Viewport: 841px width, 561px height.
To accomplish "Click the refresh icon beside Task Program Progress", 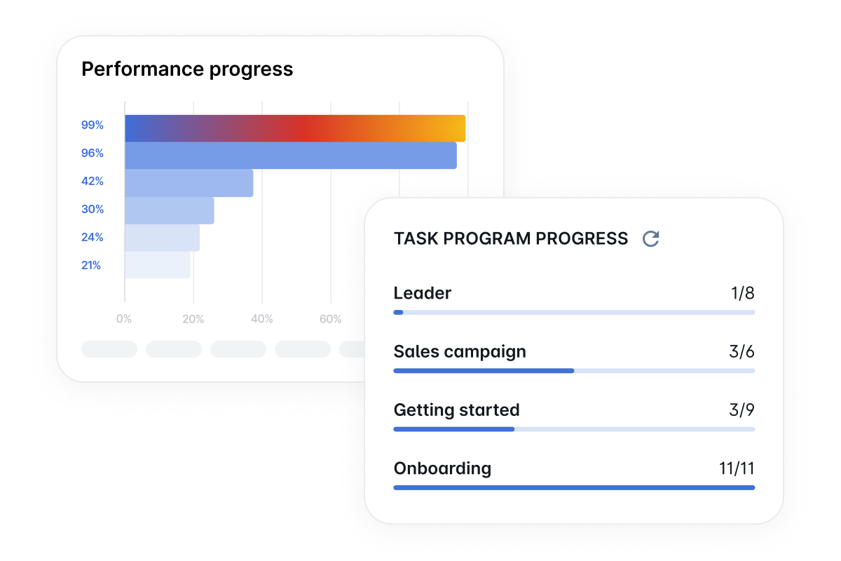I will click(x=651, y=238).
